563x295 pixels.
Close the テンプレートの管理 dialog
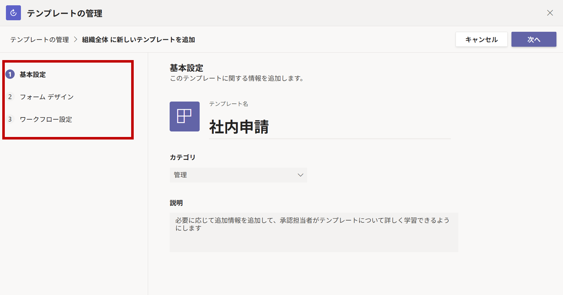550,13
